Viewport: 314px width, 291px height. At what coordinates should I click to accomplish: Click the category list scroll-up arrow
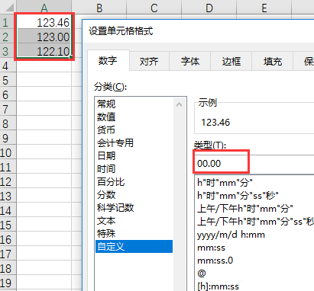tap(179, 104)
